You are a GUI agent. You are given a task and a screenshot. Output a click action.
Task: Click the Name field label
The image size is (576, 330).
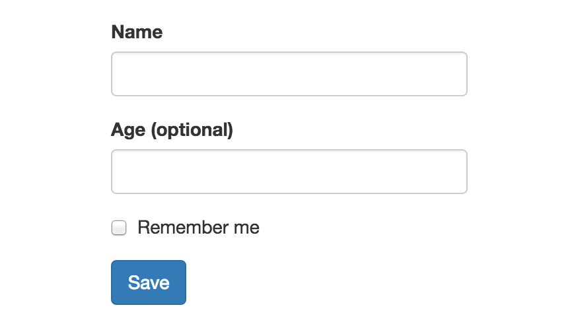tap(137, 32)
